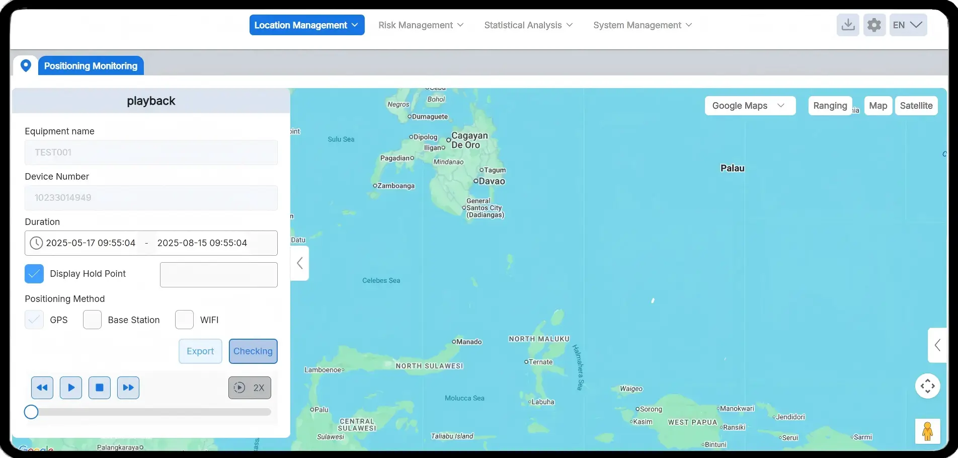The width and height of the screenshot is (958, 458).
Task: Click the Duration date range field
Action: tap(151, 243)
